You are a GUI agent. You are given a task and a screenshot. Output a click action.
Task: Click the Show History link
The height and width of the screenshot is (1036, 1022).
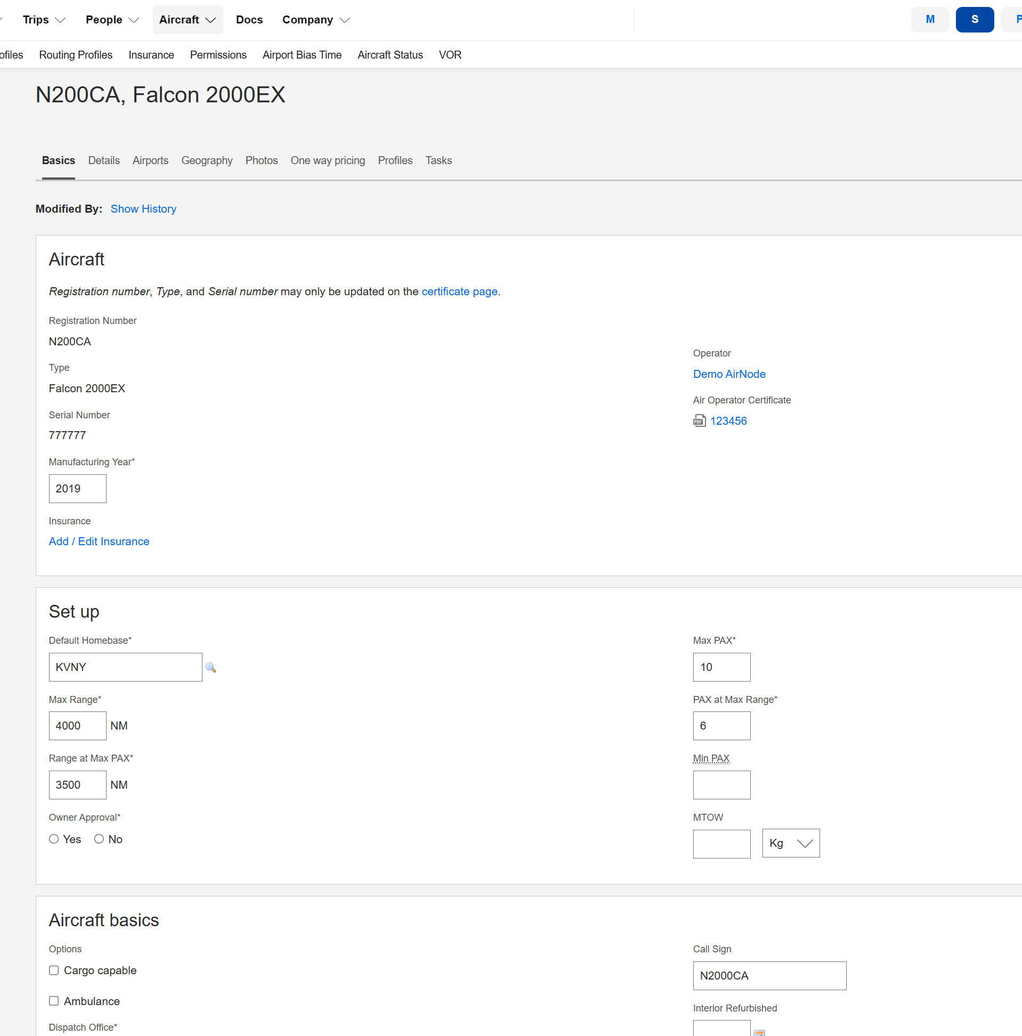point(143,209)
